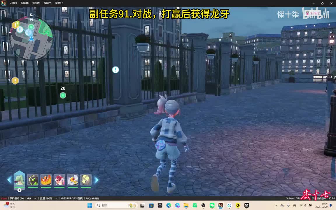This screenshot has height=210, width=336.
Task: Open Microsoft Edge from the taskbar
Action: point(169,205)
